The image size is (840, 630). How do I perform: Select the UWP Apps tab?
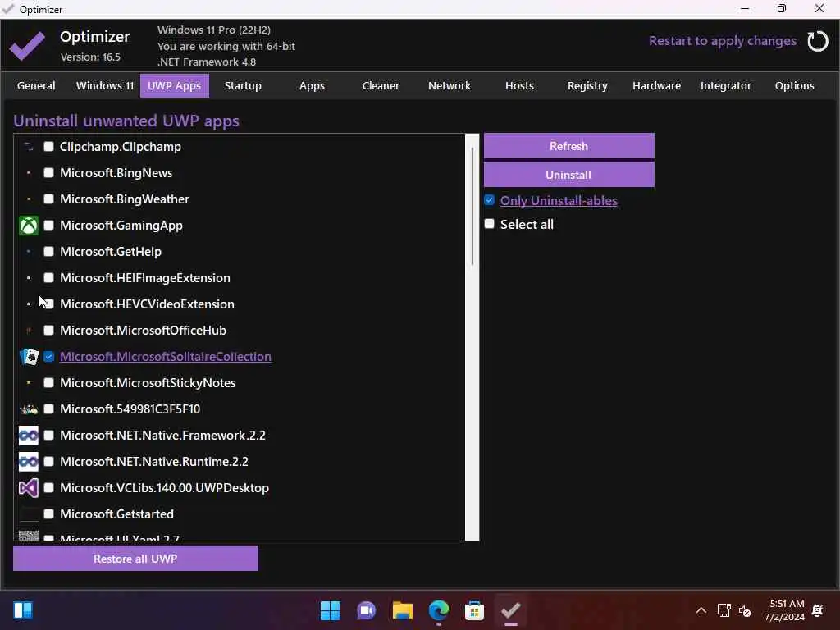click(x=174, y=85)
